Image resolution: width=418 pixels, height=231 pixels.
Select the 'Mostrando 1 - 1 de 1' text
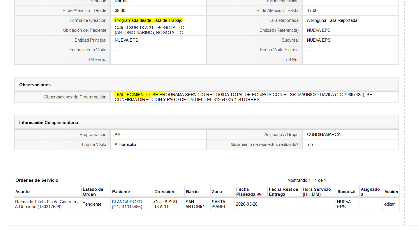307,180
